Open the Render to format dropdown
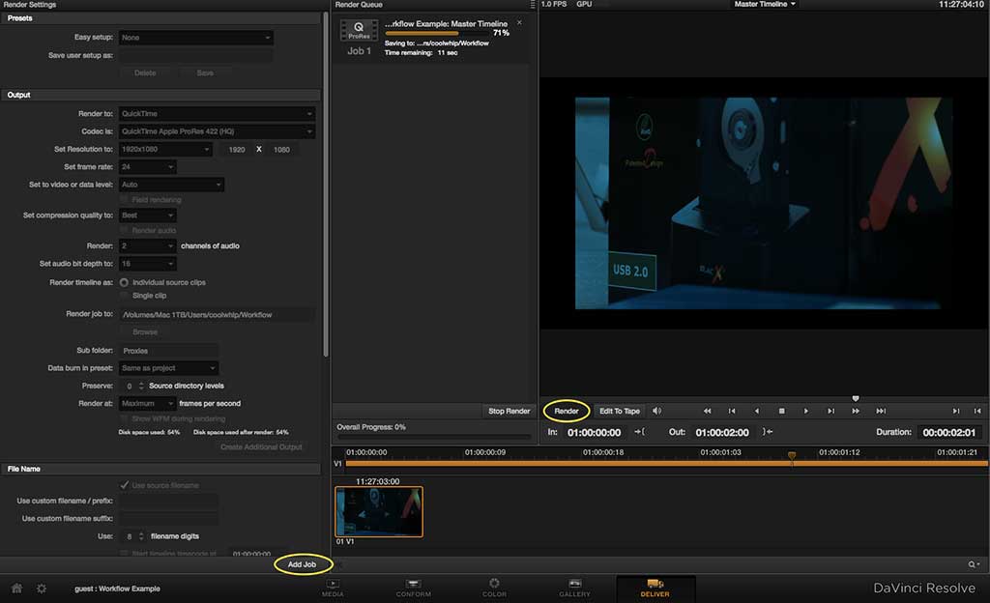 217,114
